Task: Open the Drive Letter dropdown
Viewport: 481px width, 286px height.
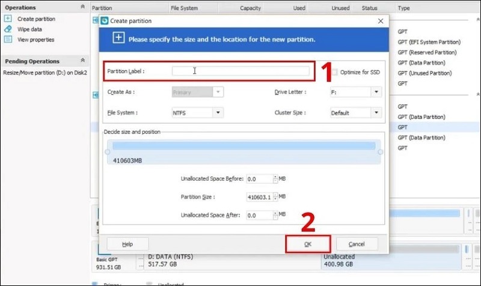Action: (376, 92)
